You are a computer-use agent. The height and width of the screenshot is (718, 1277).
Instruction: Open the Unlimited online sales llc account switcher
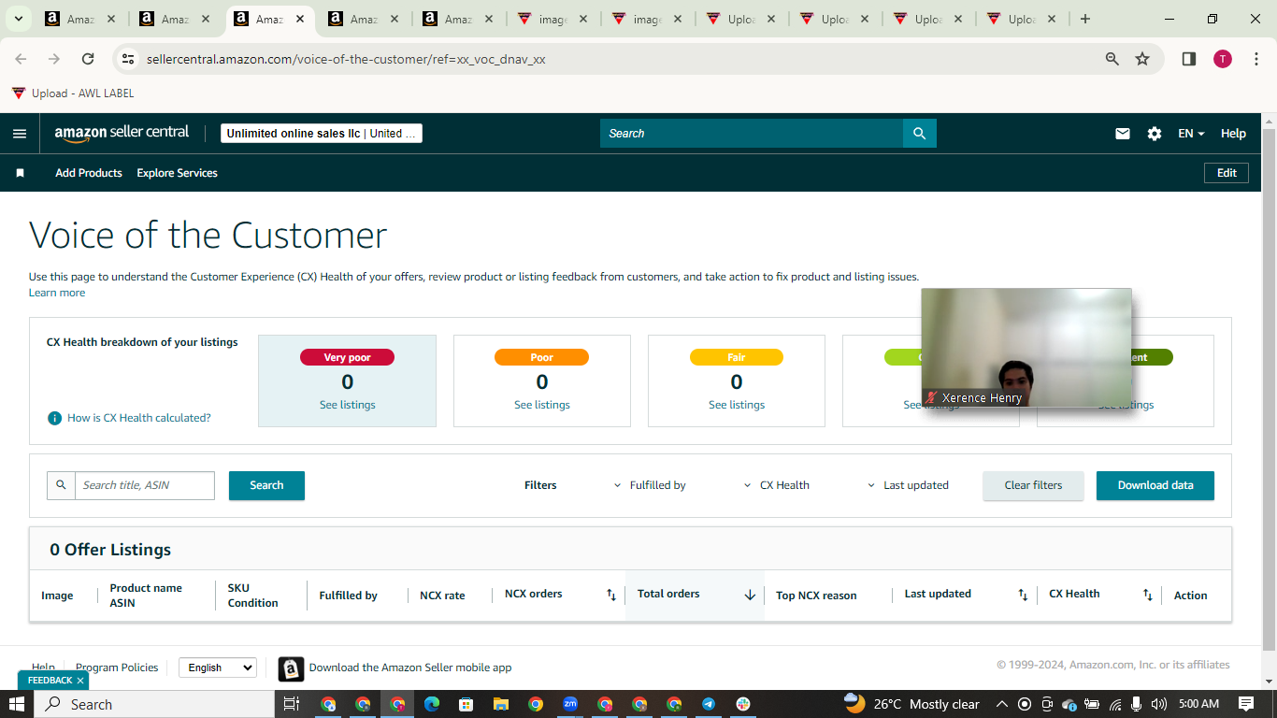tap(322, 134)
